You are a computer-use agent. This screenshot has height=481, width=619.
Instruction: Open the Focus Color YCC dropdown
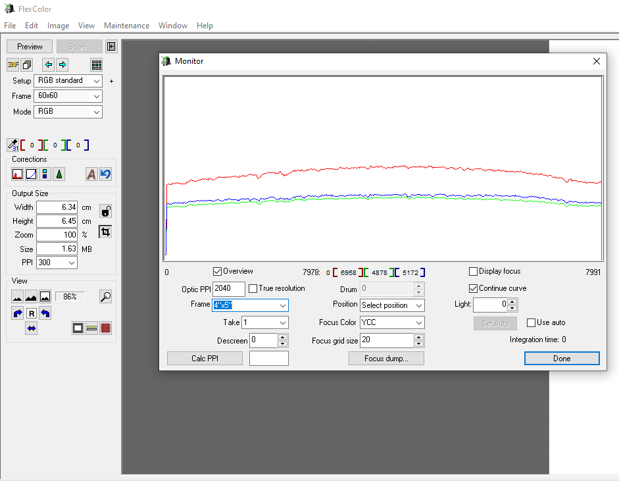pyautogui.click(x=392, y=322)
